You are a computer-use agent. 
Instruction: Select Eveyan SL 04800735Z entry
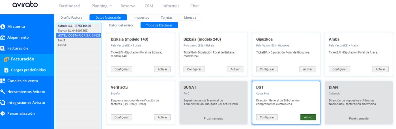coord(78,31)
